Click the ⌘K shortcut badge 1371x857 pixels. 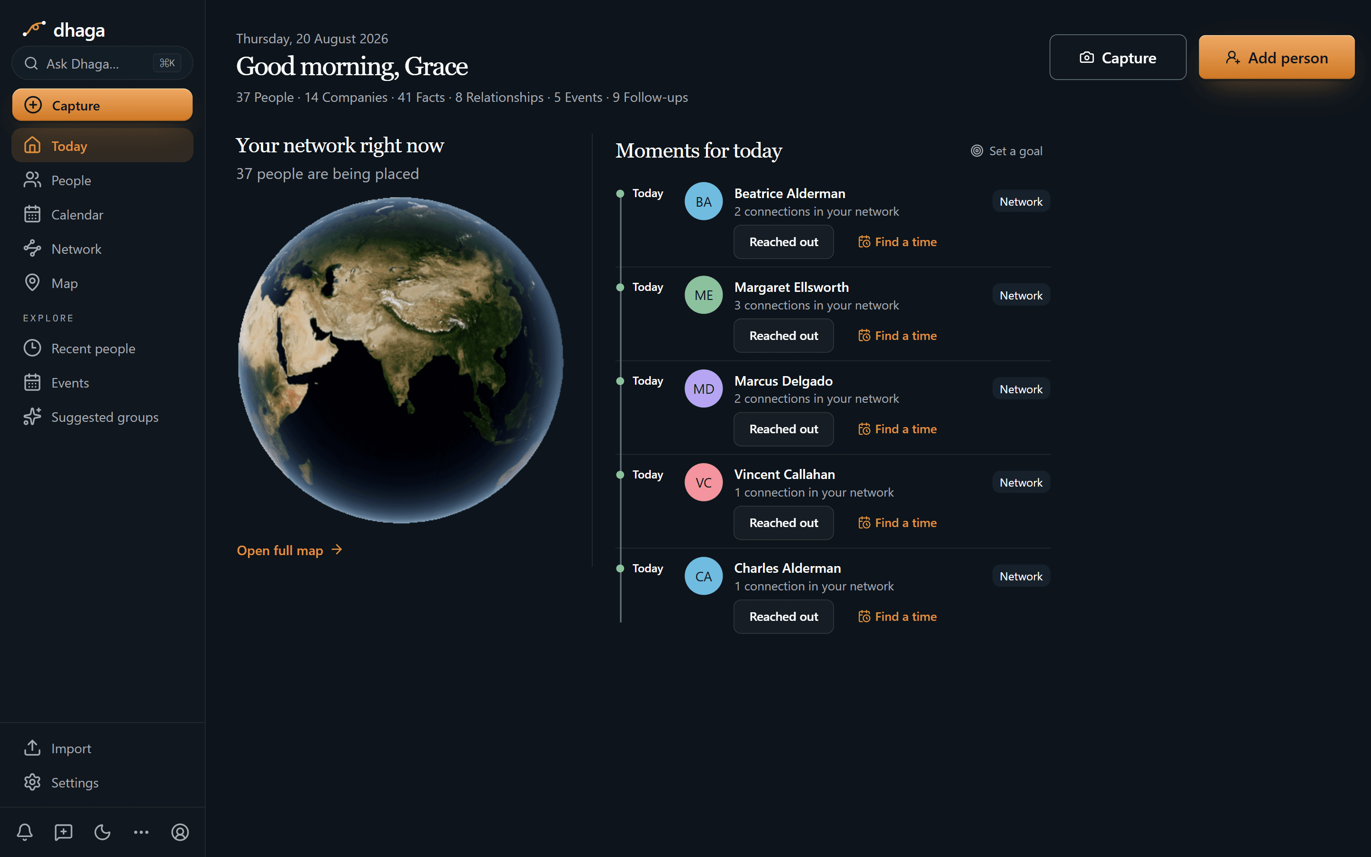[x=167, y=63]
